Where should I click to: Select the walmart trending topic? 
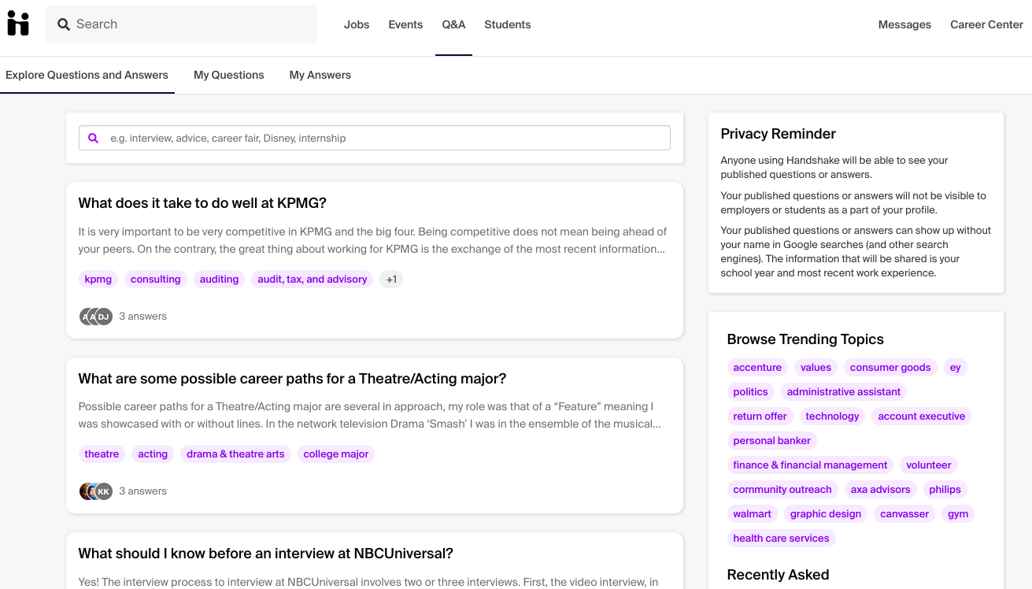pyautogui.click(x=753, y=513)
